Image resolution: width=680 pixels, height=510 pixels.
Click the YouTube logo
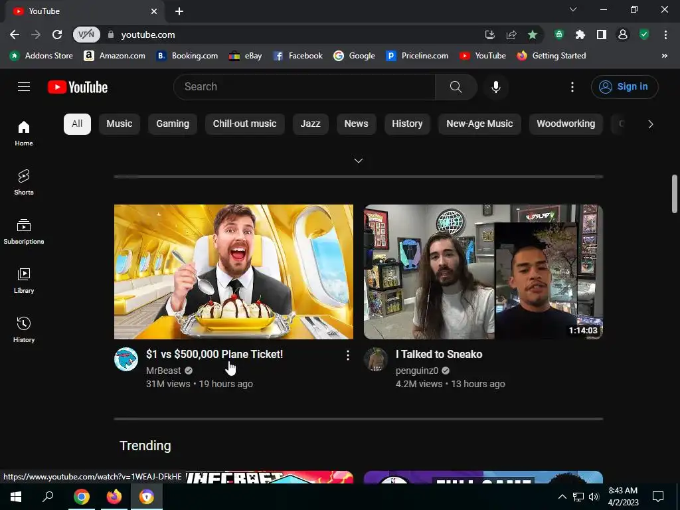coord(78,87)
